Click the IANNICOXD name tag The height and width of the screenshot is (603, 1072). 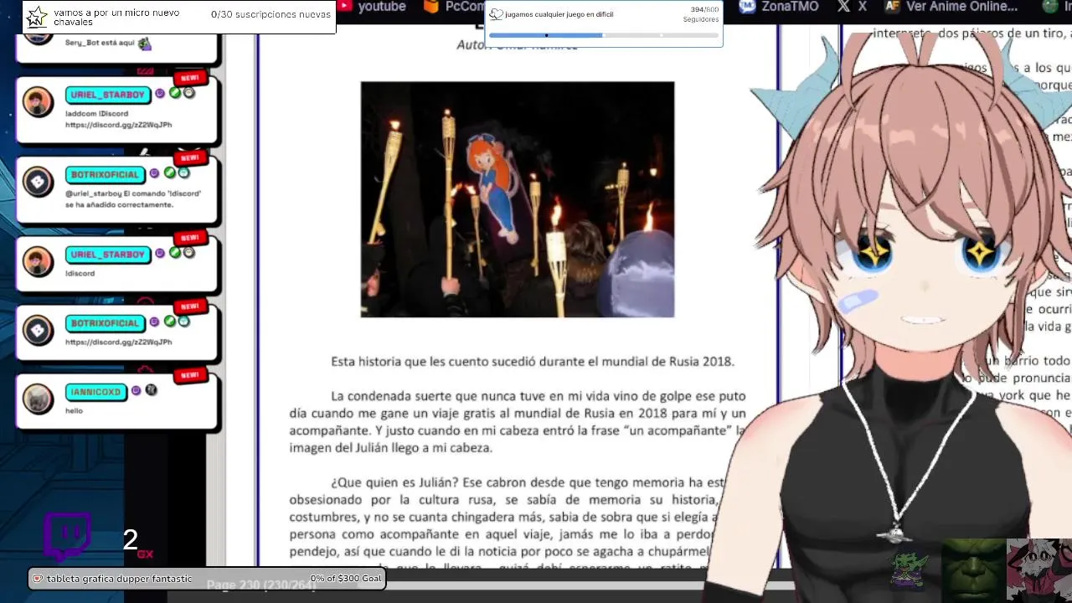point(95,392)
